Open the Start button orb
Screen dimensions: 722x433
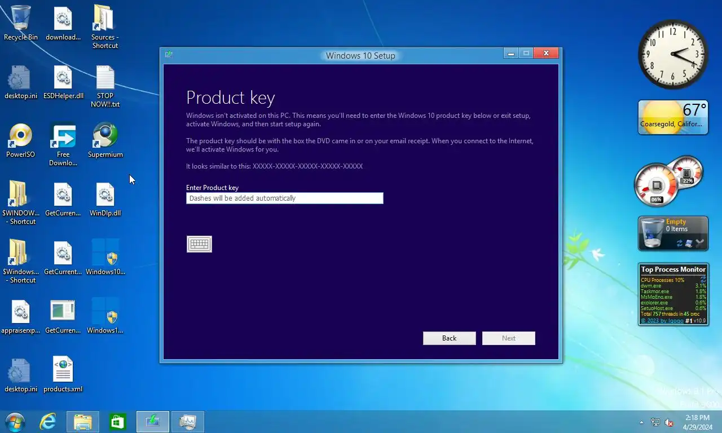pyautogui.click(x=15, y=422)
